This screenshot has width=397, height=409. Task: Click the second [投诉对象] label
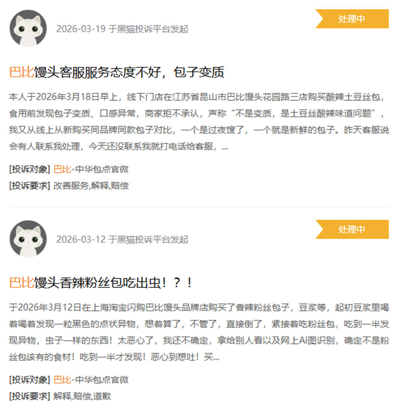30,380
